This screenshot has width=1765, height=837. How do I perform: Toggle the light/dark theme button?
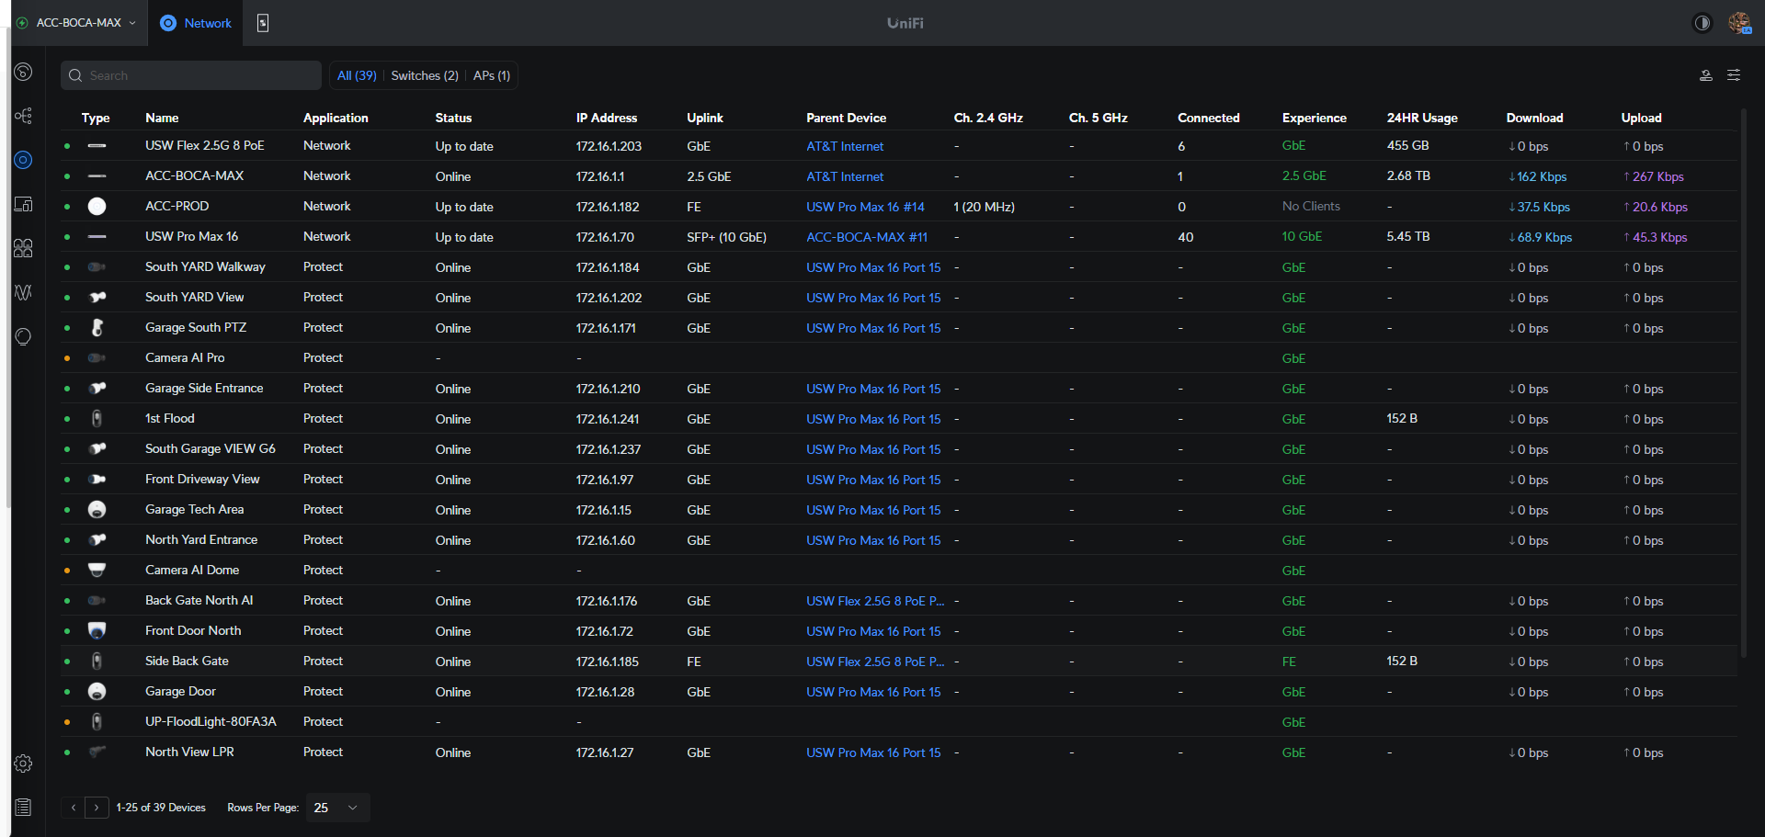1702,23
